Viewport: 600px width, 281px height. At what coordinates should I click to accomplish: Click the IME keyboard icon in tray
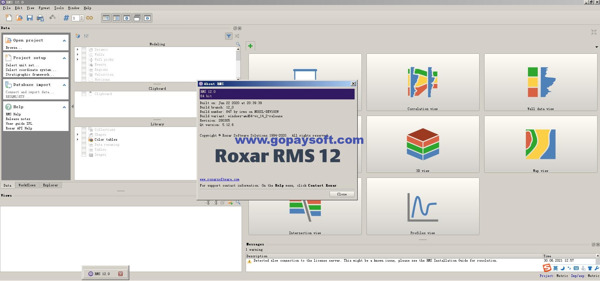pos(576,268)
